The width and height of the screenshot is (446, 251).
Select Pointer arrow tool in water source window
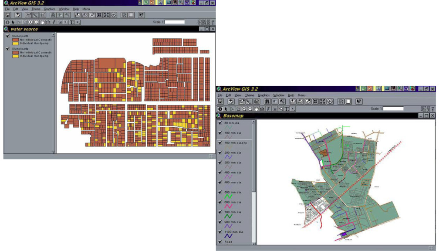pyautogui.click(x=13, y=22)
